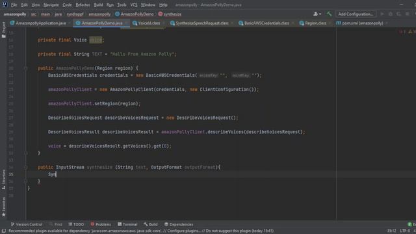Click the Run with Coverage icon
Image resolution: width=416 pixels, height=234 pixels.
398,14
